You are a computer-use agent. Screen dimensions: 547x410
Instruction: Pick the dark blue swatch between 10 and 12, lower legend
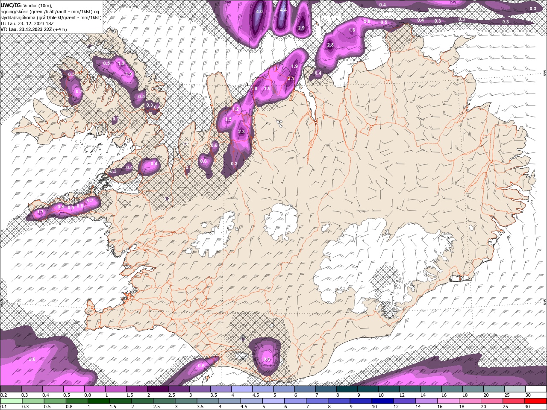point(383,401)
